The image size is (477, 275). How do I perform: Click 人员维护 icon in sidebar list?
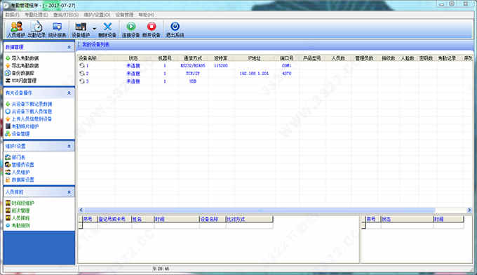(x=8, y=172)
